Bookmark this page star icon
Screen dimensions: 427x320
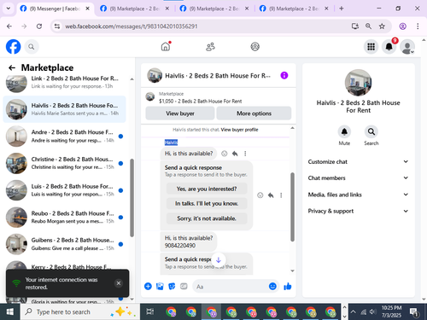pos(382,26)
